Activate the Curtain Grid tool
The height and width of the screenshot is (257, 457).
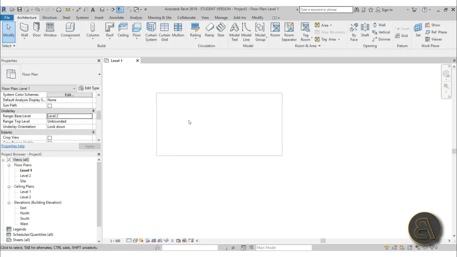164,32
